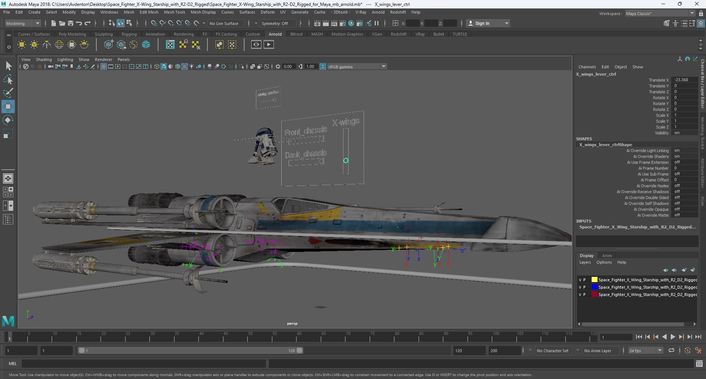
Task: Save the scene with the disk icon
Action: point(71,23)
